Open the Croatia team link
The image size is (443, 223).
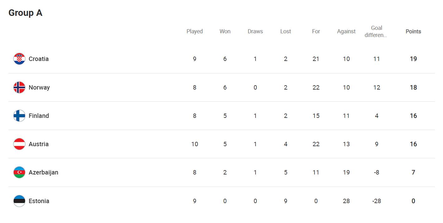pos(39,59)
